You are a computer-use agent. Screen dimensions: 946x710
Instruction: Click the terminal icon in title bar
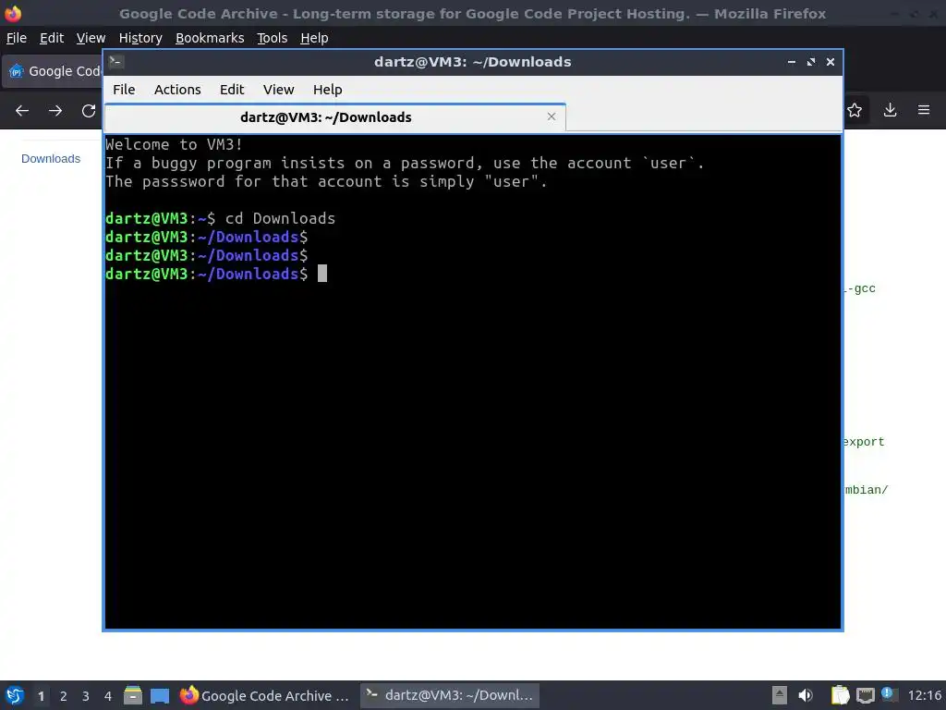[115, 61]
